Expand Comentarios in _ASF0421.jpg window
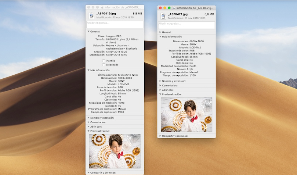This screenshot has height=175, width=297. [x=160, y=86]
